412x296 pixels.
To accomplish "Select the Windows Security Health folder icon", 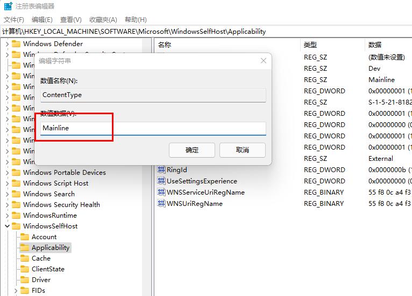I will (x=16, y=205).
